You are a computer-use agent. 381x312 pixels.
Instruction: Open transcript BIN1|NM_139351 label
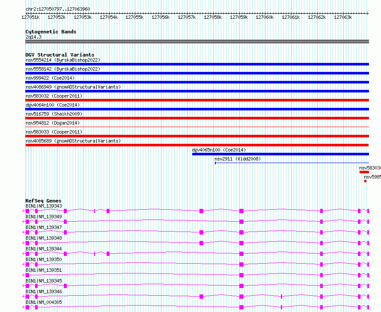[44, 270]
